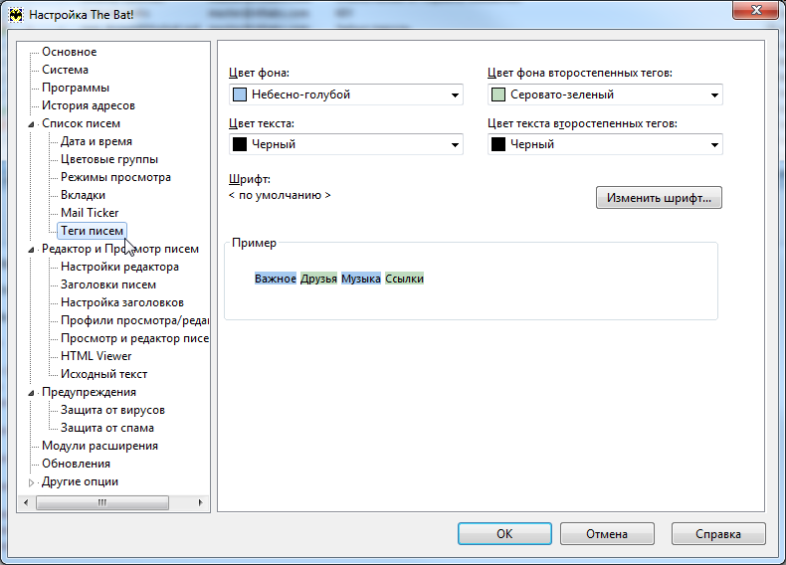Select Профили просмотра/редактора item

[x=134, y=320]
